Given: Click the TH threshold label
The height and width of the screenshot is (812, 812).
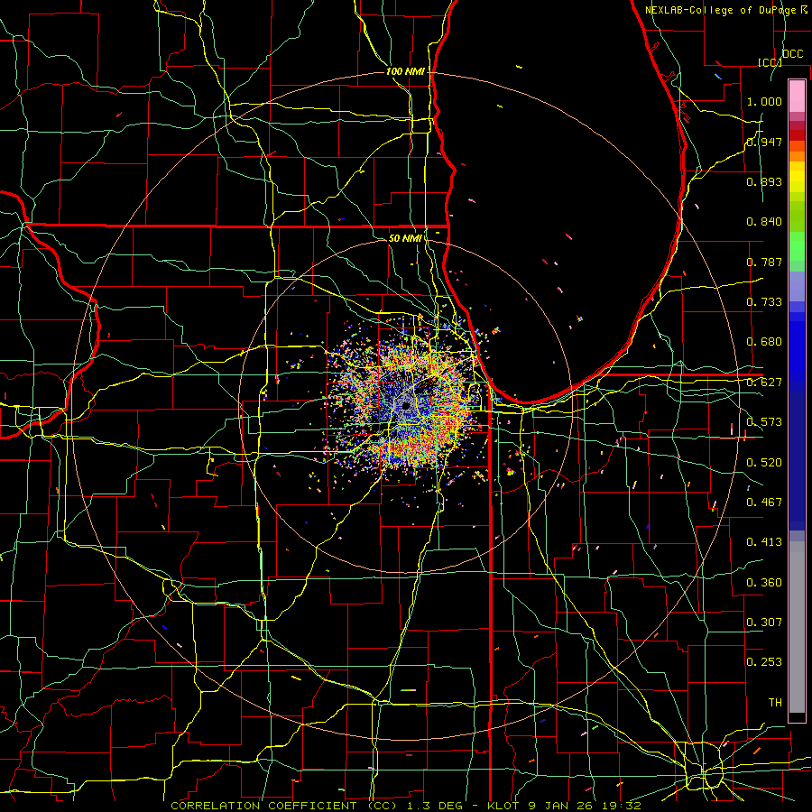Looking at the screenshot, I should click(775, 703).
